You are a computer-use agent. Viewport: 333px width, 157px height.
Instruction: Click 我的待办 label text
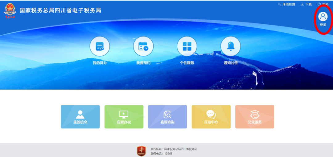point(100,63)
